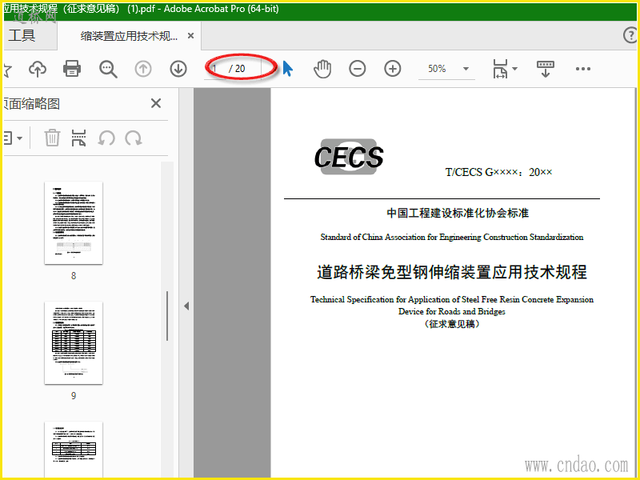Click the 页面缩略图 panel heading
Screen dimensions: 640x480
[32, 104]
